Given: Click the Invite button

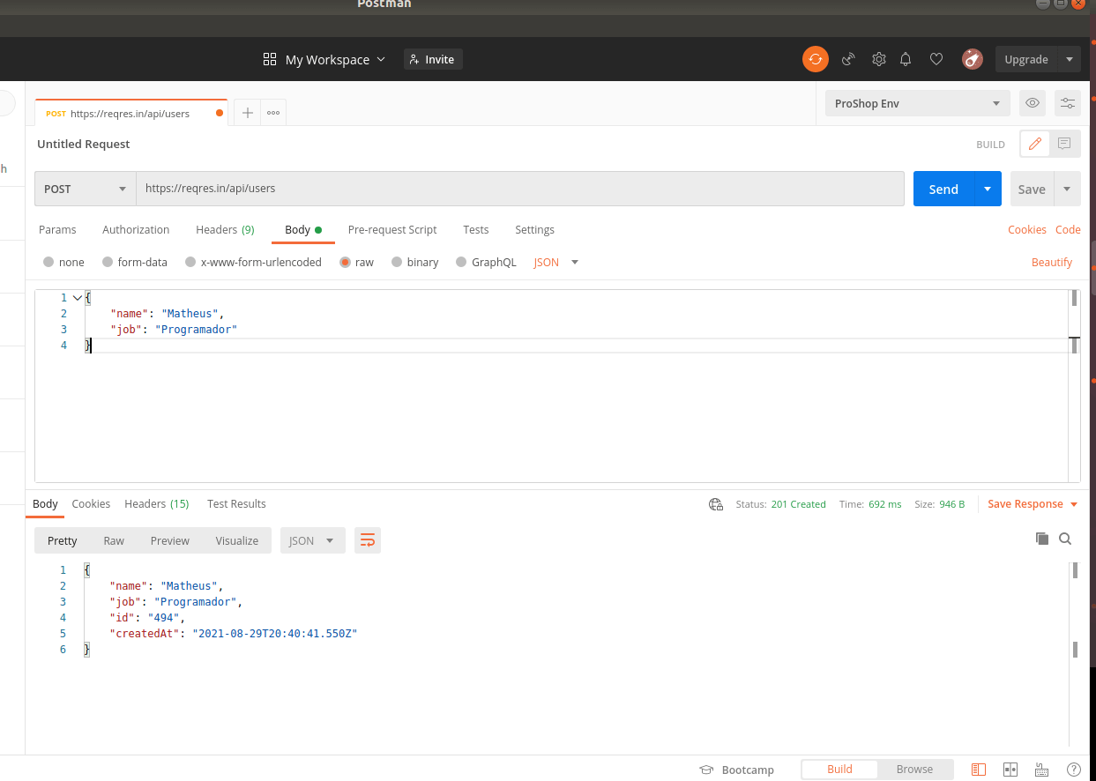Looking at the screenshot, I should (x=433, y=59).
